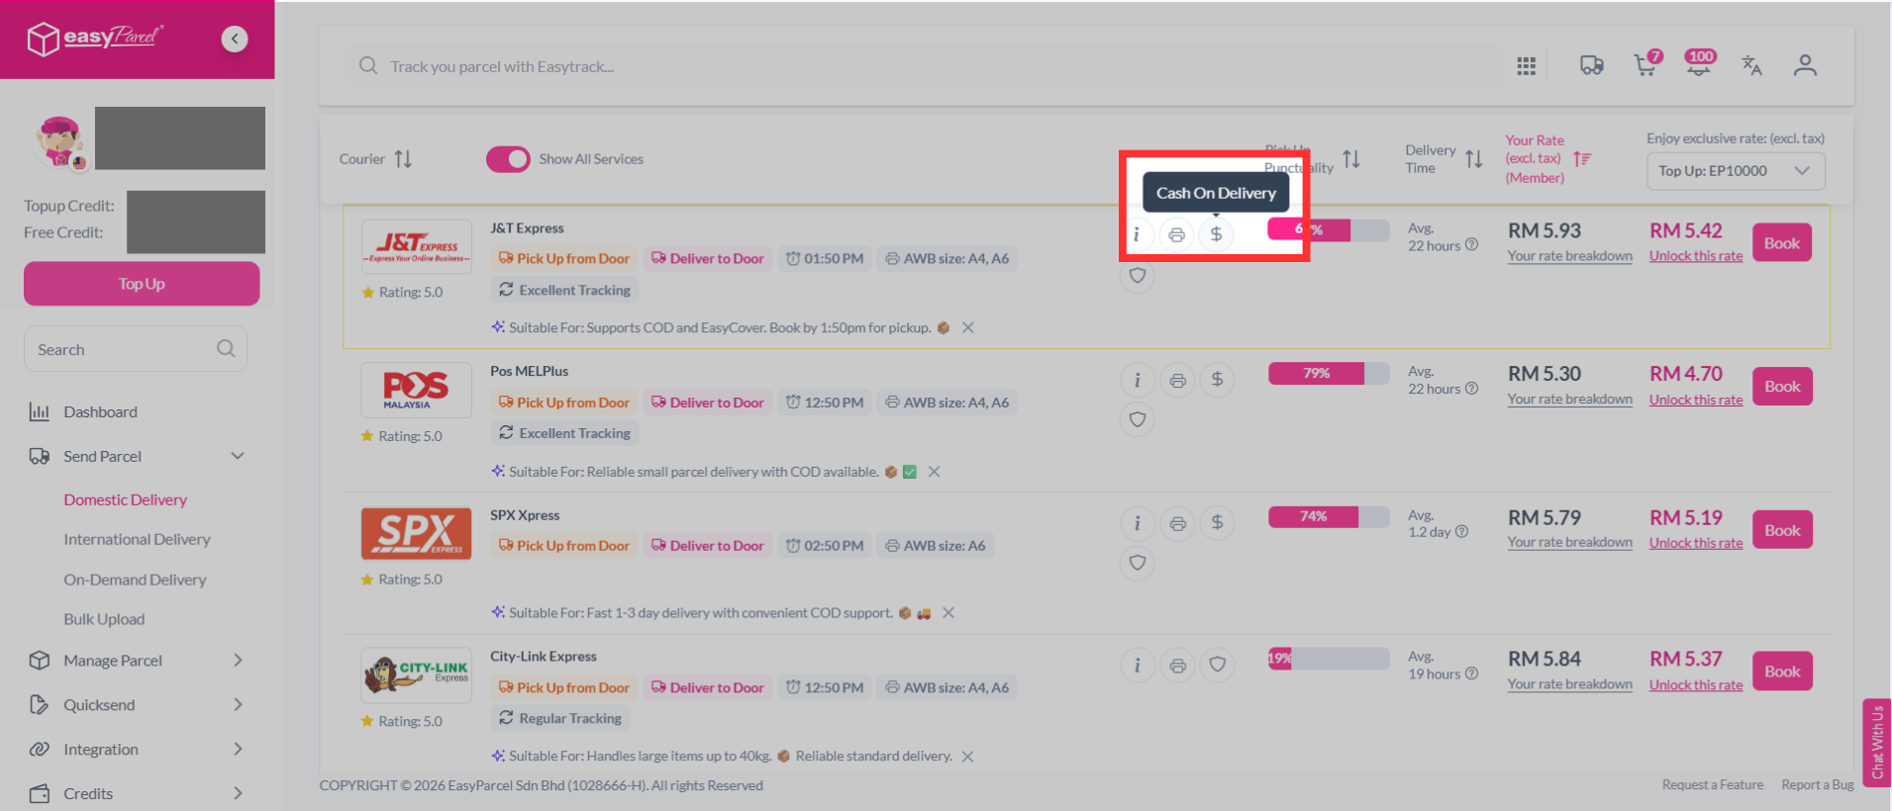Click the Pos MELPlus dollar COD icon
This screenshot has width=1892, height=811.
[x=1217, y=380]
